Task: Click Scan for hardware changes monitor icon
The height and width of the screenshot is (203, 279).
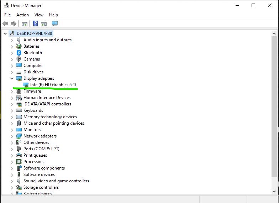Action: coord(55,24)
